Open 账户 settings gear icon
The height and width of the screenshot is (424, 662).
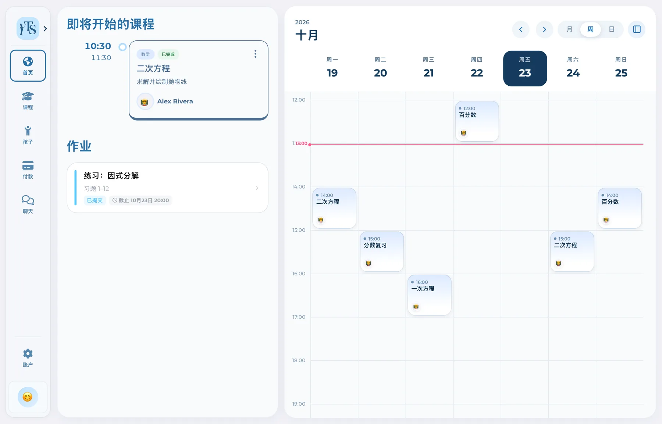[28, 354]
